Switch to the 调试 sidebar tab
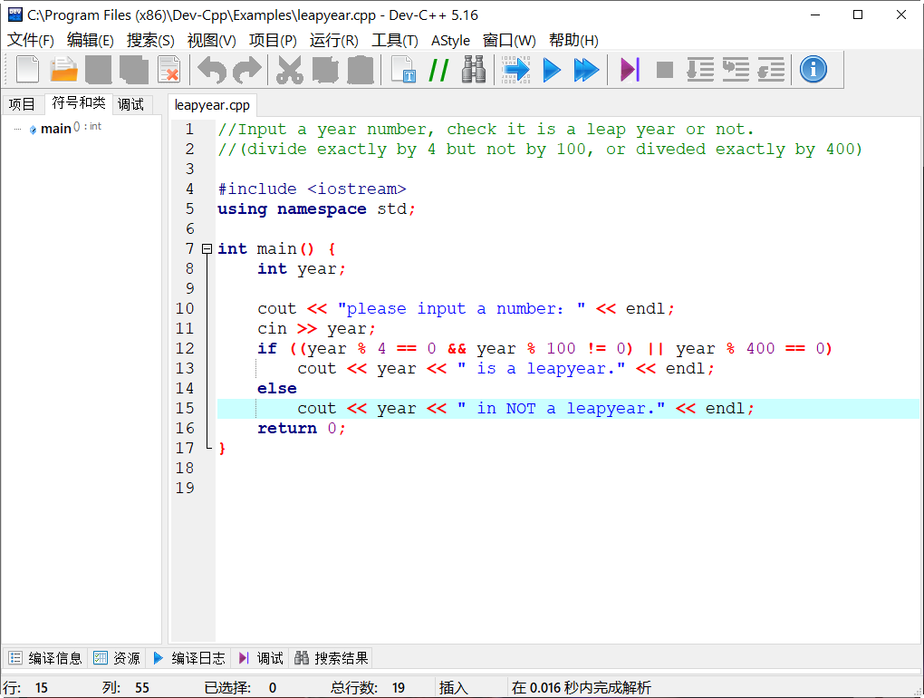The height and width of the screenshot is (698, 924). click(131, 104)
